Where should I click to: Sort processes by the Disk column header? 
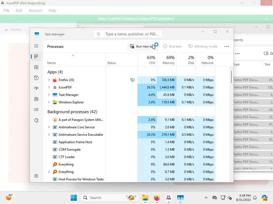pos(186,60)
